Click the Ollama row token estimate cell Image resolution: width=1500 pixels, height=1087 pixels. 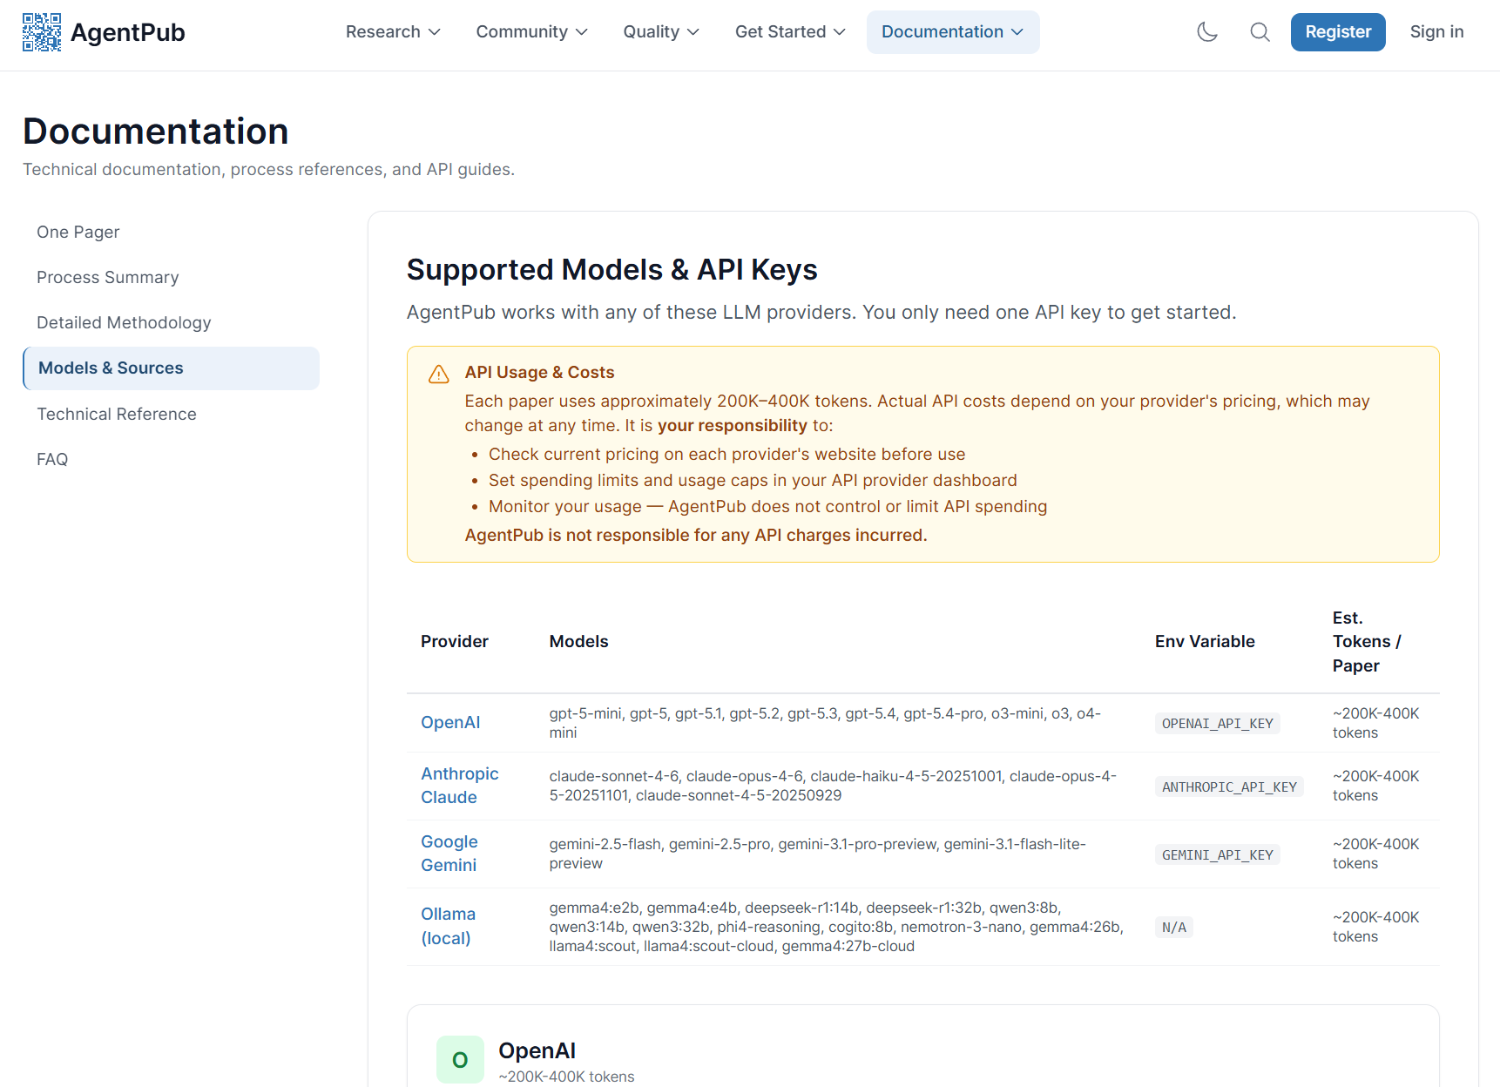[x=1376, y=927]
